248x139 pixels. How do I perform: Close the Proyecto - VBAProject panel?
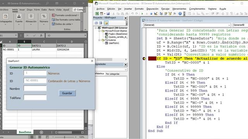click(126, 18)
